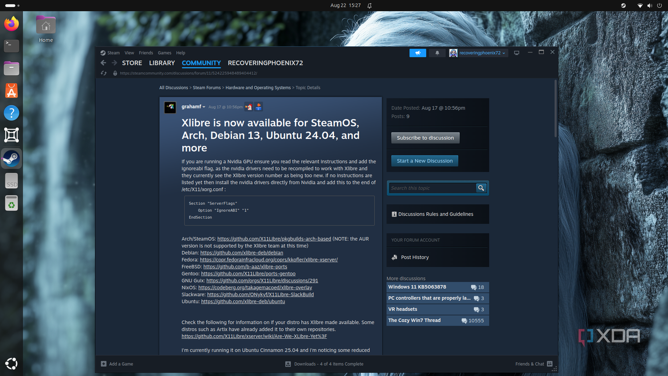Click the orange and blue award icon next to the timestamp

pyautogui.click(x=258, y=107)
